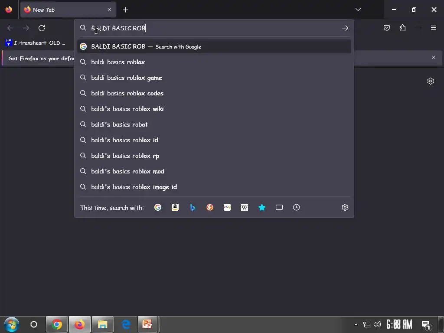Select suggestion baldi's basics roblox rp
444x333 pixels.
click(214, 156)
